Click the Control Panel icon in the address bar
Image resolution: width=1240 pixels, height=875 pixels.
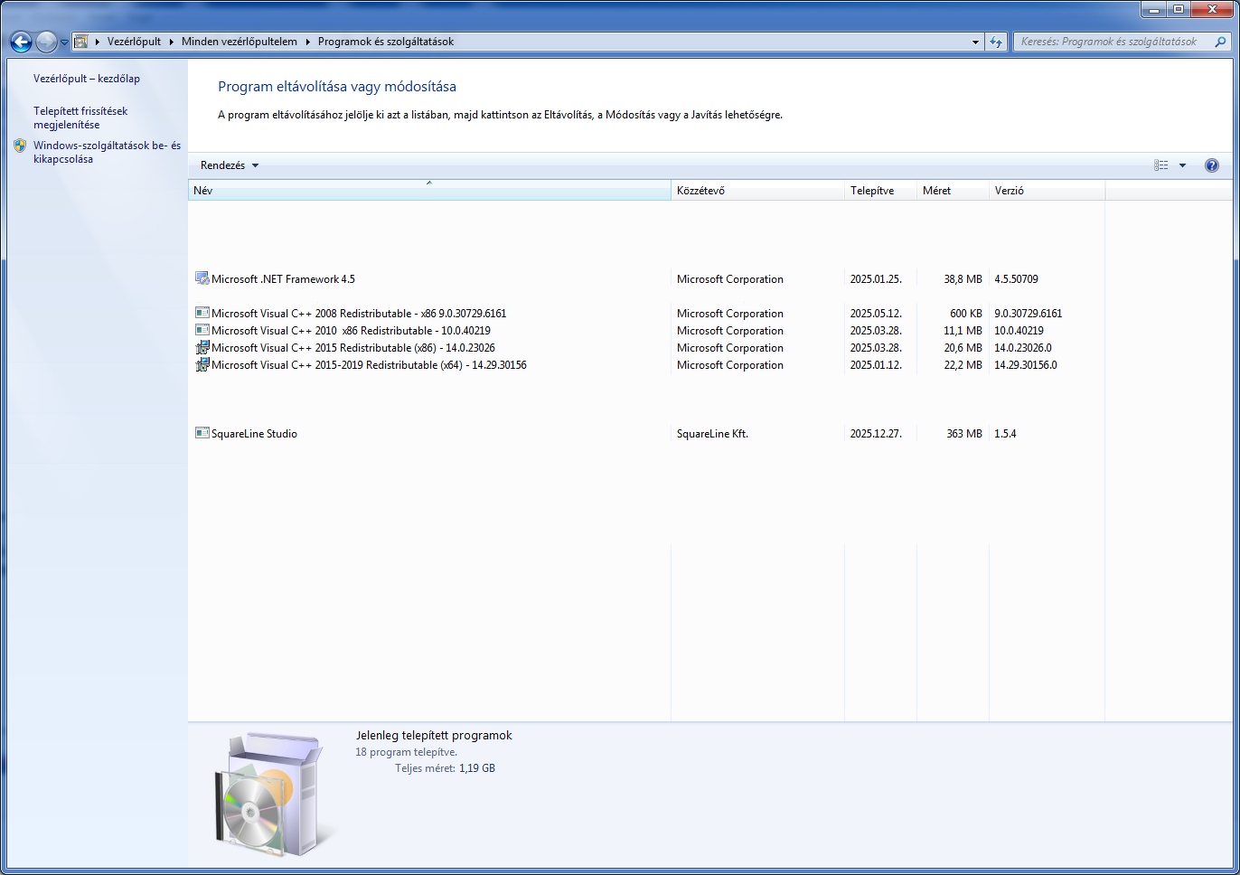pyautogui.click(x=80, y=42)
